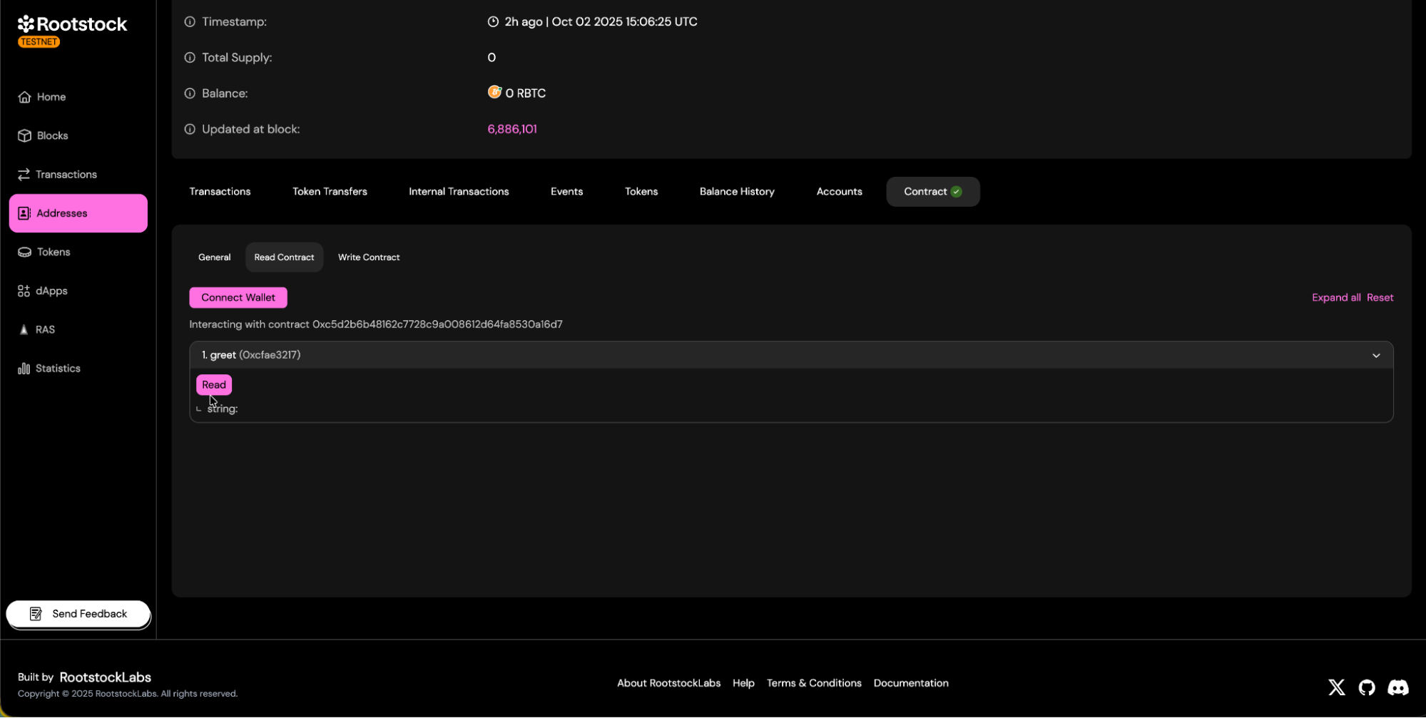Open the X (Twitter) social icon
This screenshot has width=1426, height=718.
click(x=1336, y=687)
